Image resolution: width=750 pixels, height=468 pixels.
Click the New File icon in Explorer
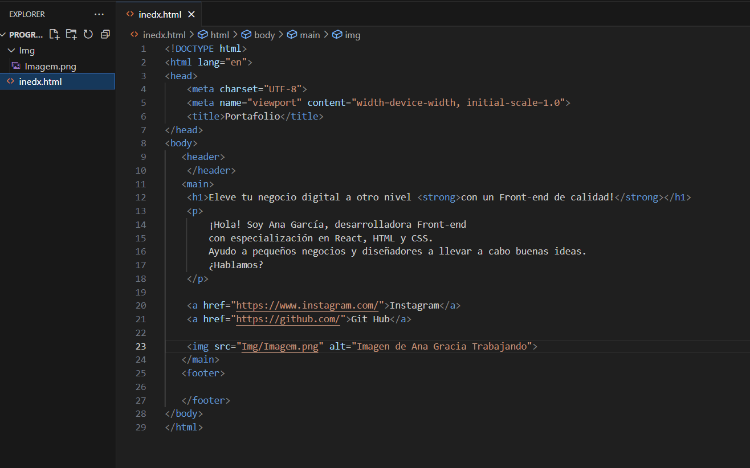[54, 34]
